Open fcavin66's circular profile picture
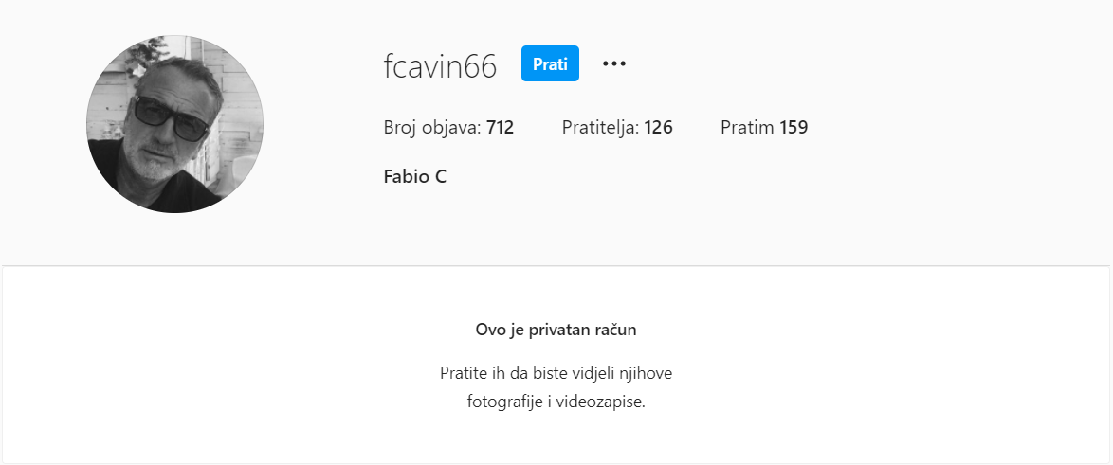The height and width of the screenshot is (465, 1113). tap(174, 124)
